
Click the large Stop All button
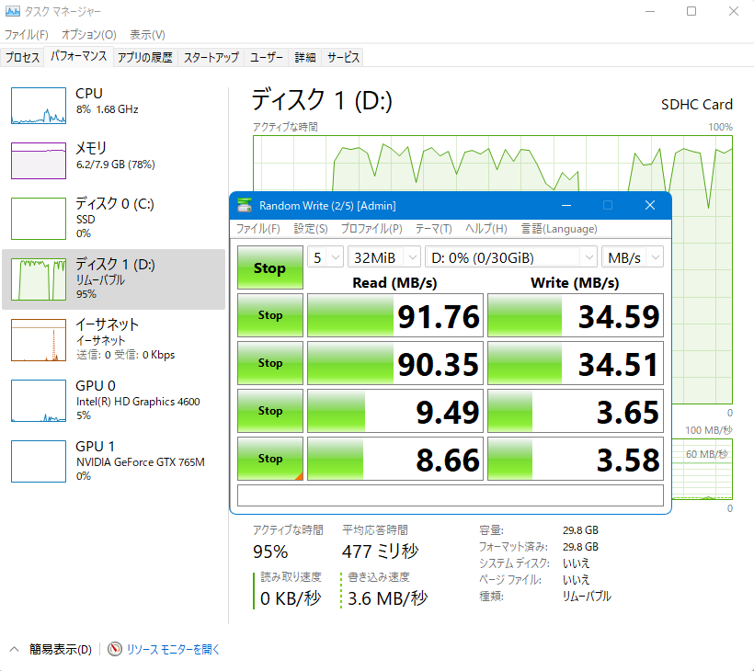click(270, 267)
